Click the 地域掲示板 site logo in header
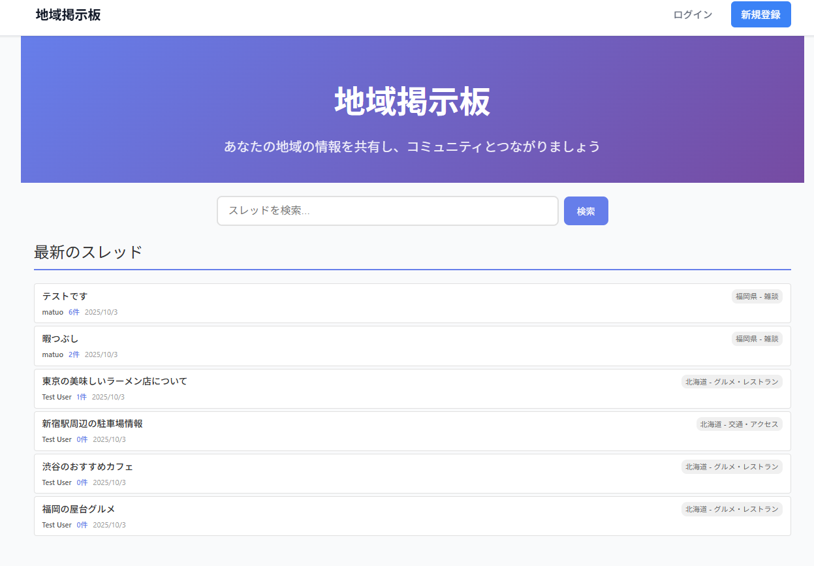This screenshot has width=814, height=566. 69,15
